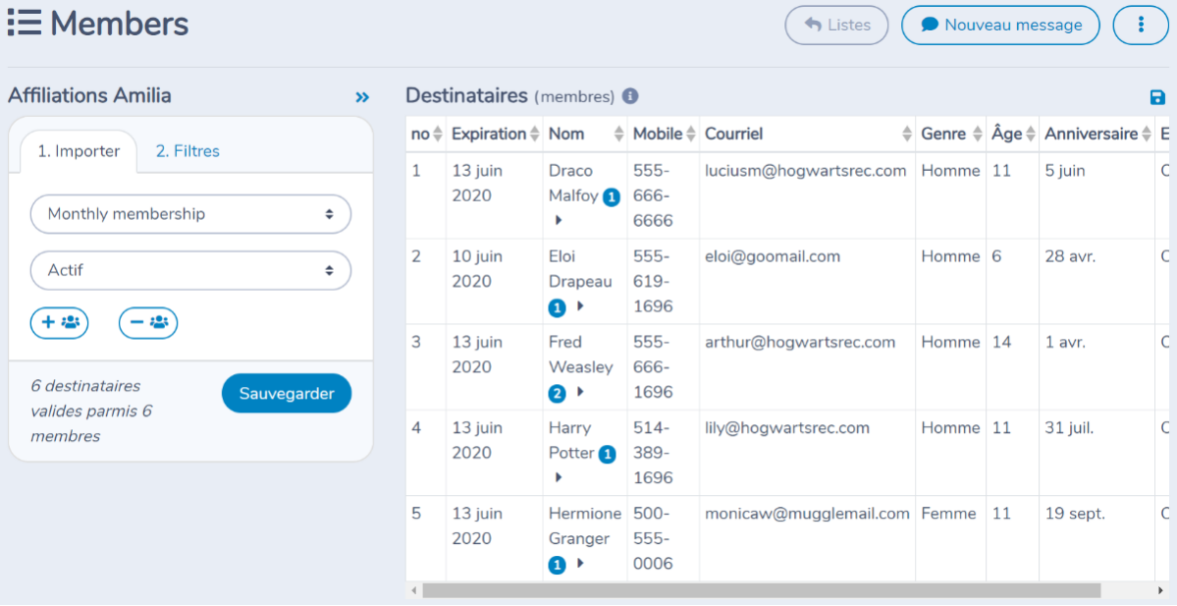
Task: Click email luciusm@hogwartsrec.com
Action: point(805,171)
